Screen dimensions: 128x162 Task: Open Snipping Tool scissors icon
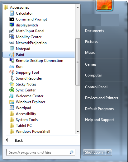click(12, 72)
